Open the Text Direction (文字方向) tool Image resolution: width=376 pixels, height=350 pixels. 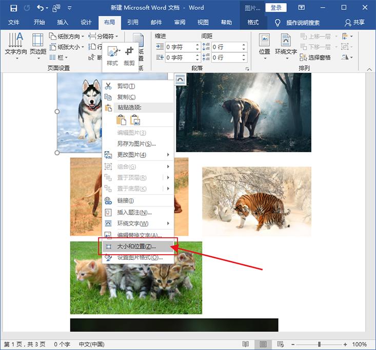[x=16, y=46]
